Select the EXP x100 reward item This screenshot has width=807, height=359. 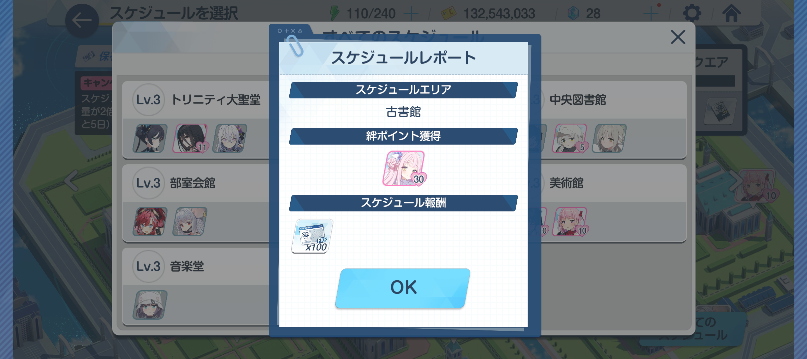(312, 236)
